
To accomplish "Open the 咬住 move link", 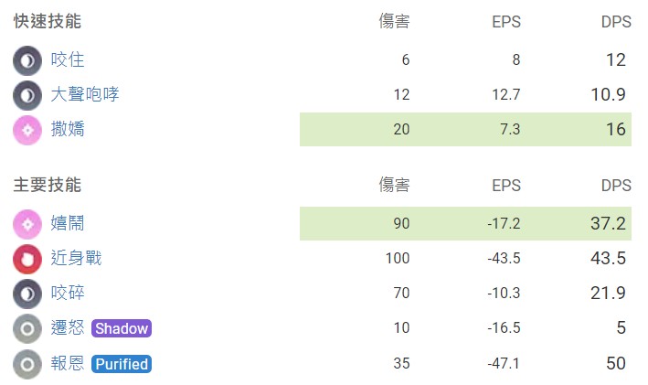I will click(68, 60).
